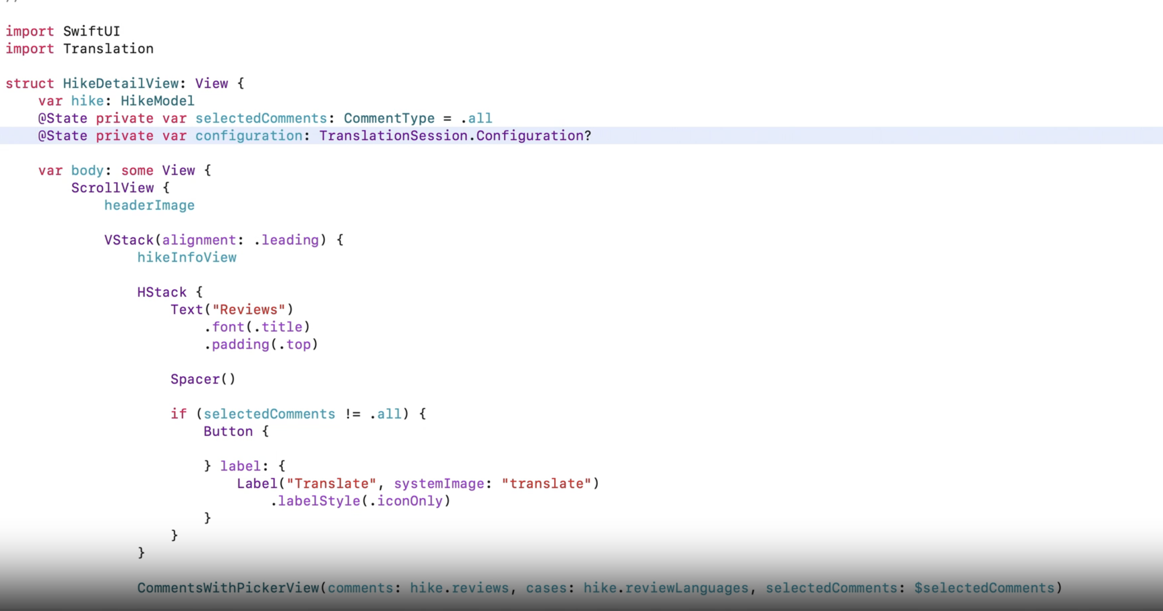Image resolution: width=1163 pixels, height=611 pixels.
Task: Click the SwiftUI import identifier
Action: coord(92,31)
